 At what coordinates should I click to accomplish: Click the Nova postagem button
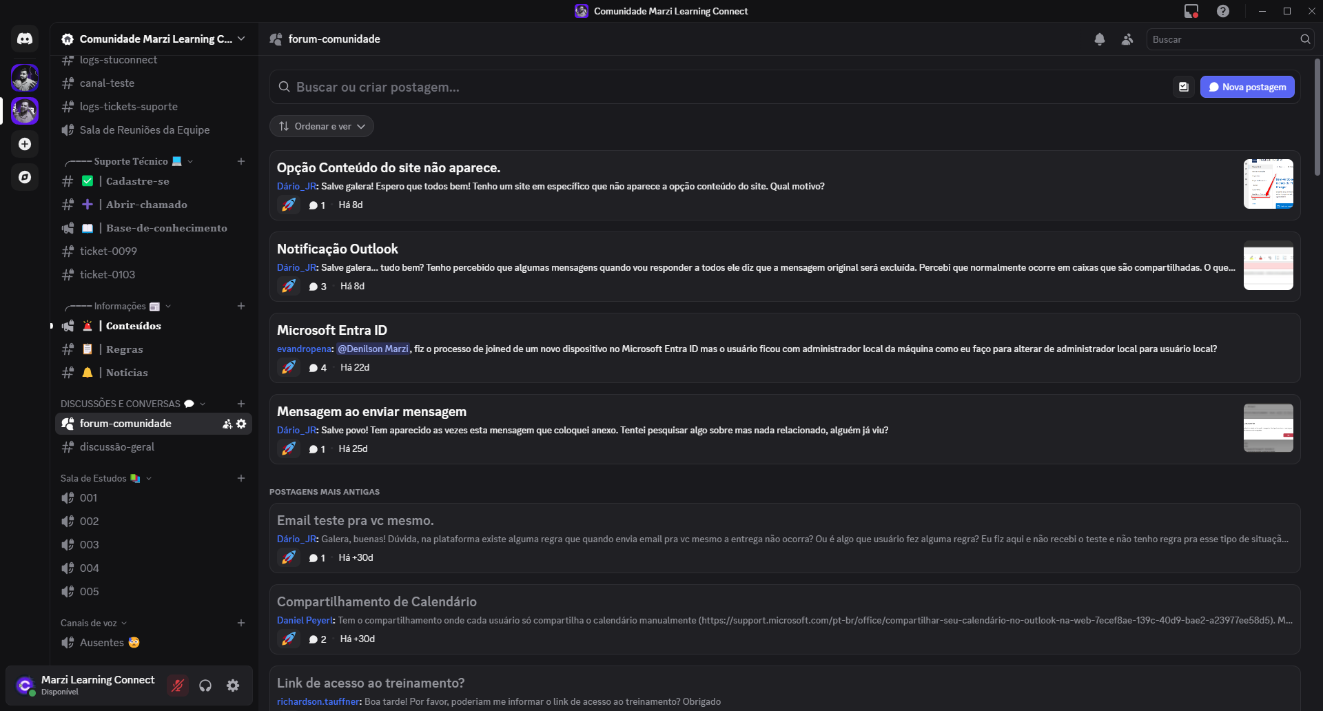[x=1247, y=87]
